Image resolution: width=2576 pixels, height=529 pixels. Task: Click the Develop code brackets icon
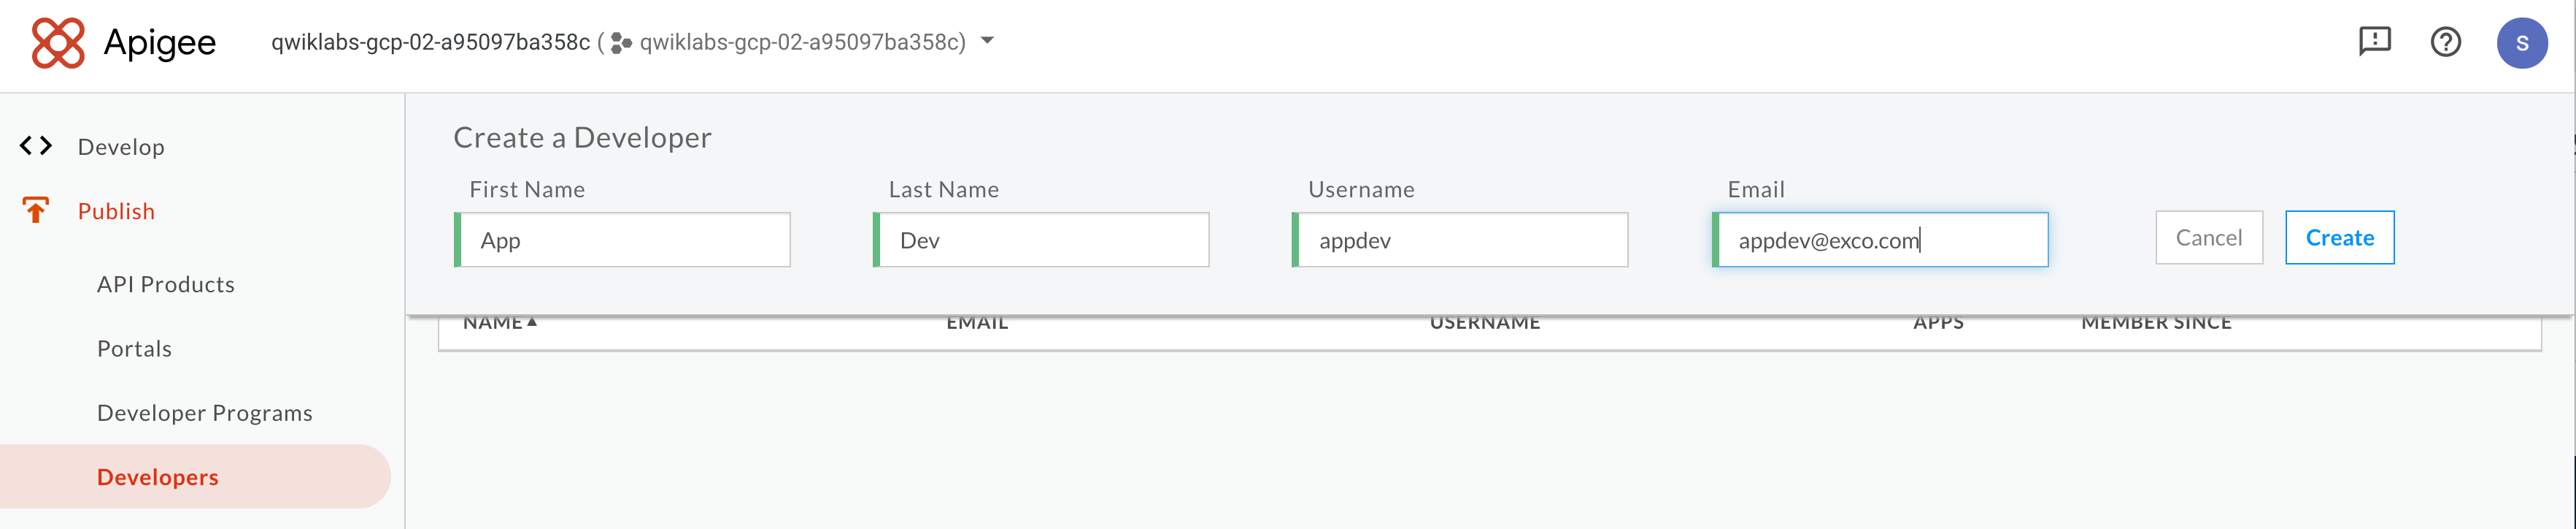pos(36,146)
